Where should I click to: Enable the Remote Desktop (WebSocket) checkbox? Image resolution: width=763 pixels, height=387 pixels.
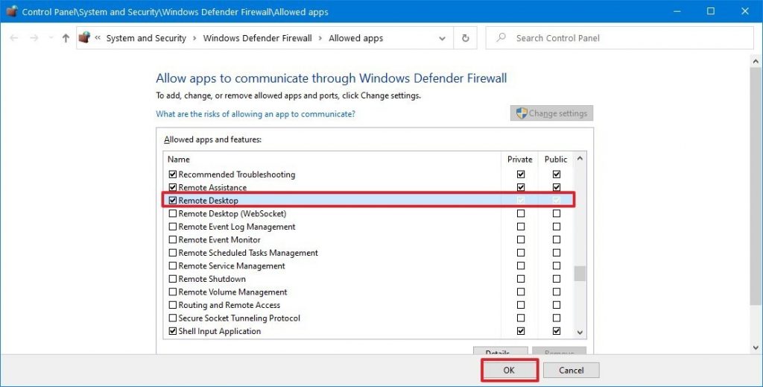click(173, 214)
